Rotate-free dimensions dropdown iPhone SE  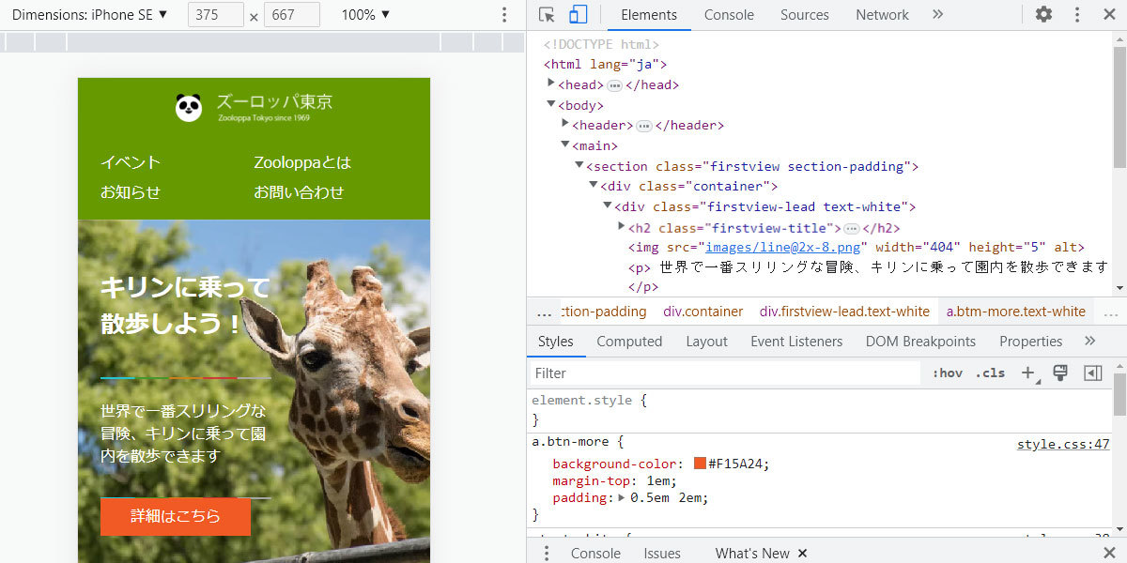coord(89,15)
